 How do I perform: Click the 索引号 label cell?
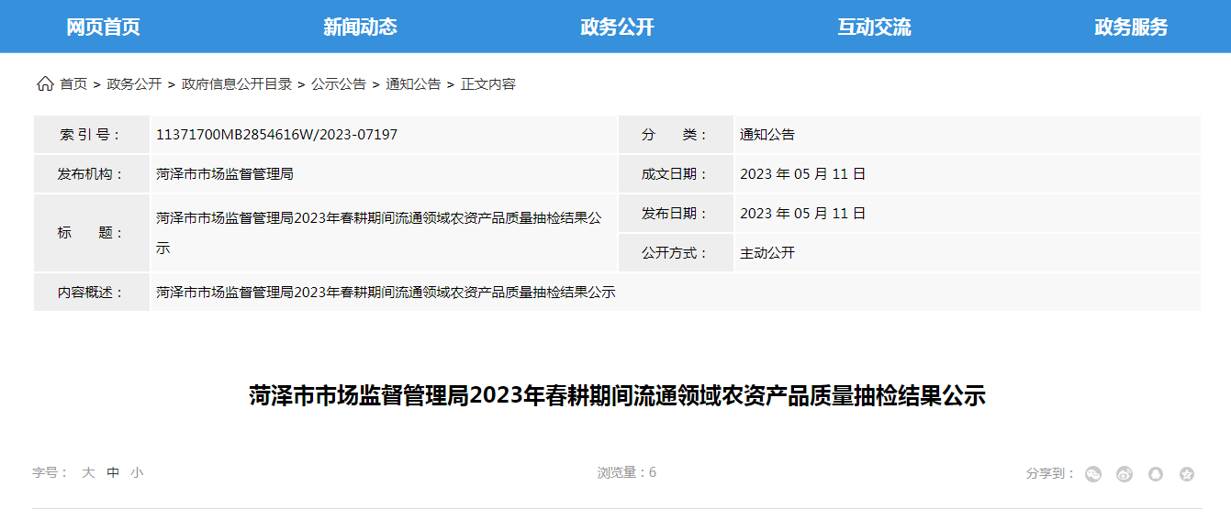tap(92, 135)
